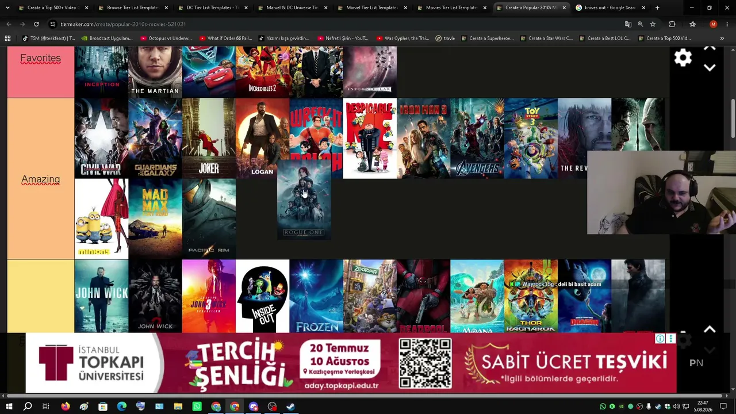Bookmark this page with the star icon
736x414 pixels.
pos(653,24)
